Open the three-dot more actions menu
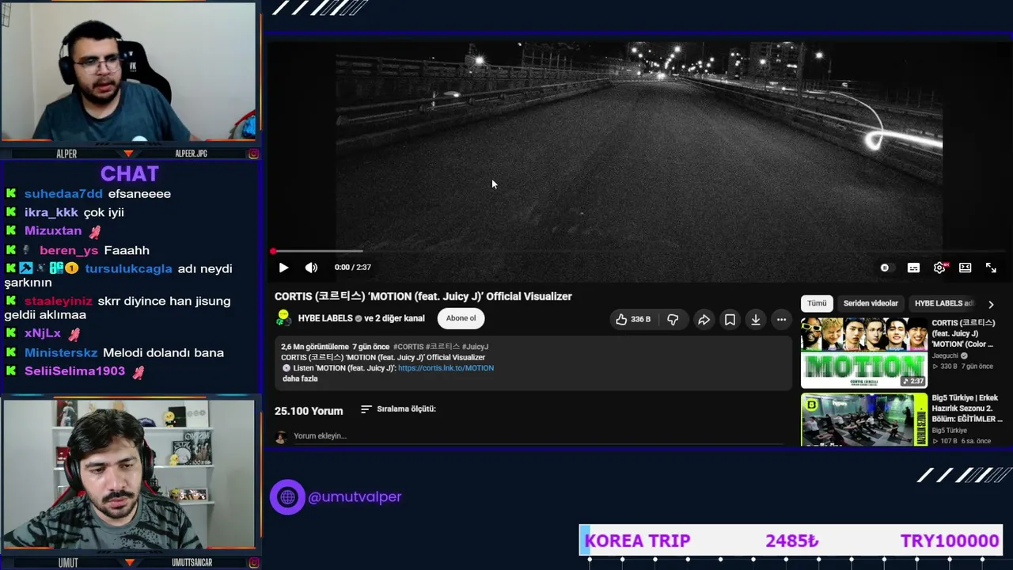The image size is (1013, 570). click(x=781, y=319)
